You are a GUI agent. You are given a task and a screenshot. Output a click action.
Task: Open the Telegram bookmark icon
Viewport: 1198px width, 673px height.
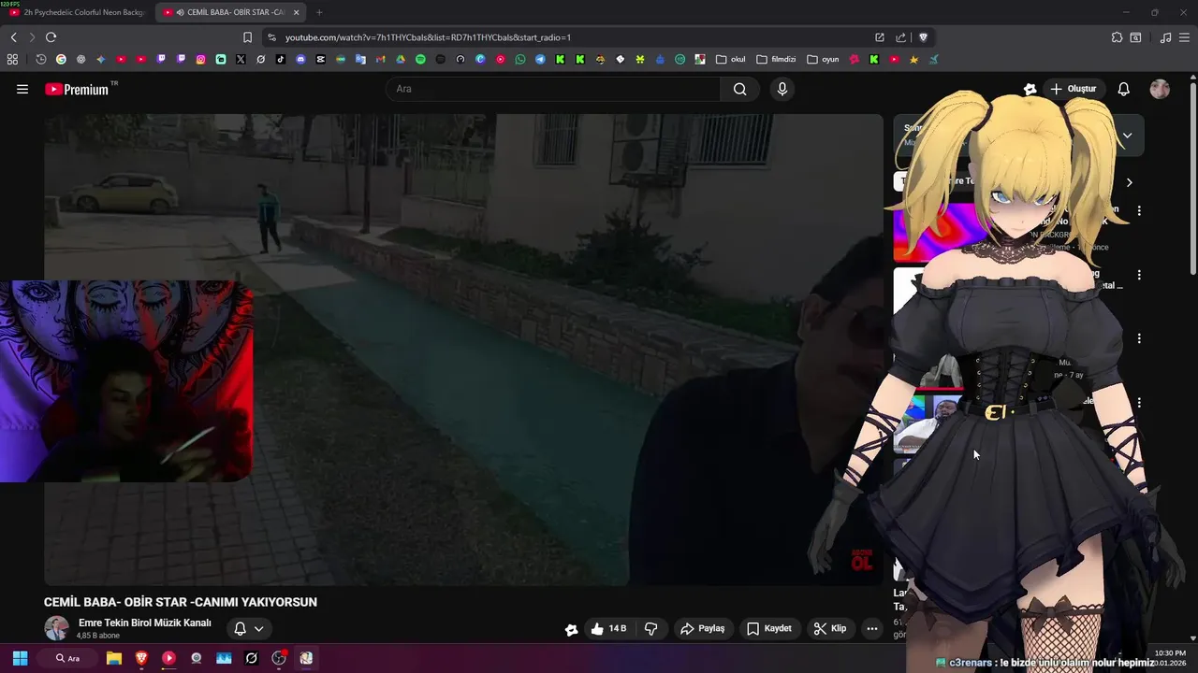pyautogui.click(x=540, y=59)
